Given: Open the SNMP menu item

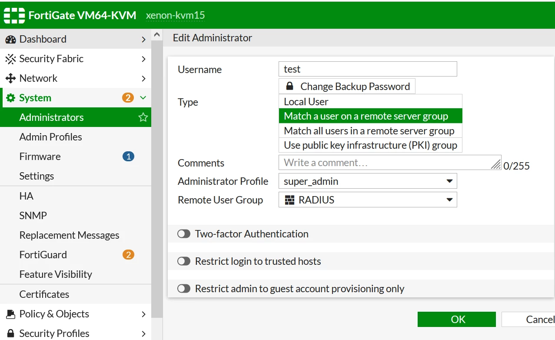Looking at the screenshot, I should (x=76, y=216).
